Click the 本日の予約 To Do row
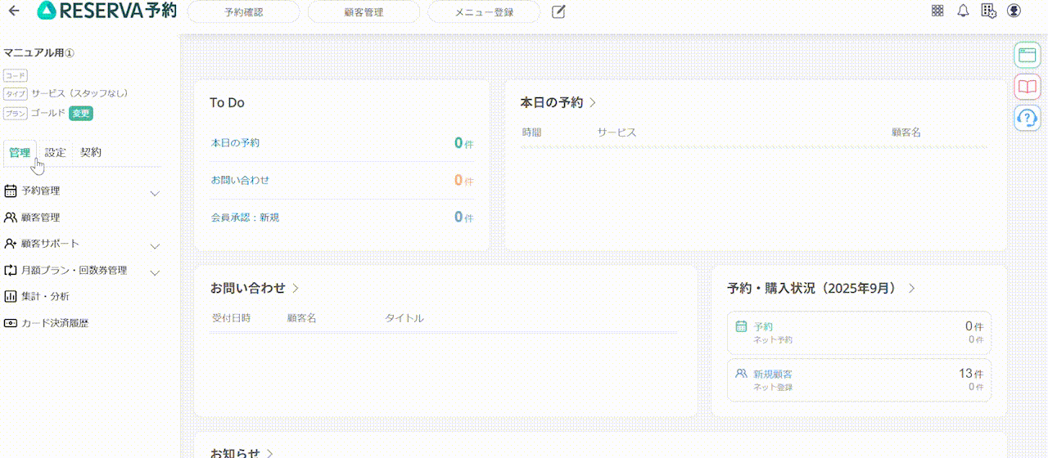The width and height of the screenshot is (1048, 458). [342, 143]
